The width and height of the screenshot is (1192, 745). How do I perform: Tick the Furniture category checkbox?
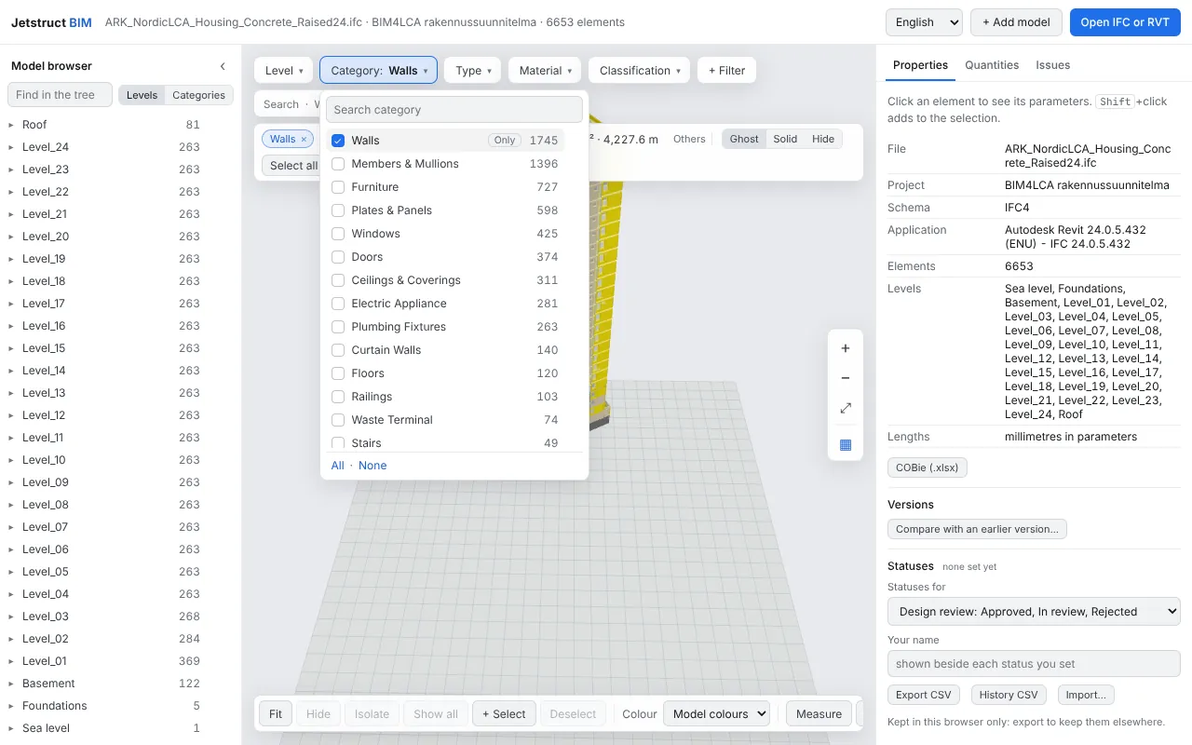[x=338, y=187]
